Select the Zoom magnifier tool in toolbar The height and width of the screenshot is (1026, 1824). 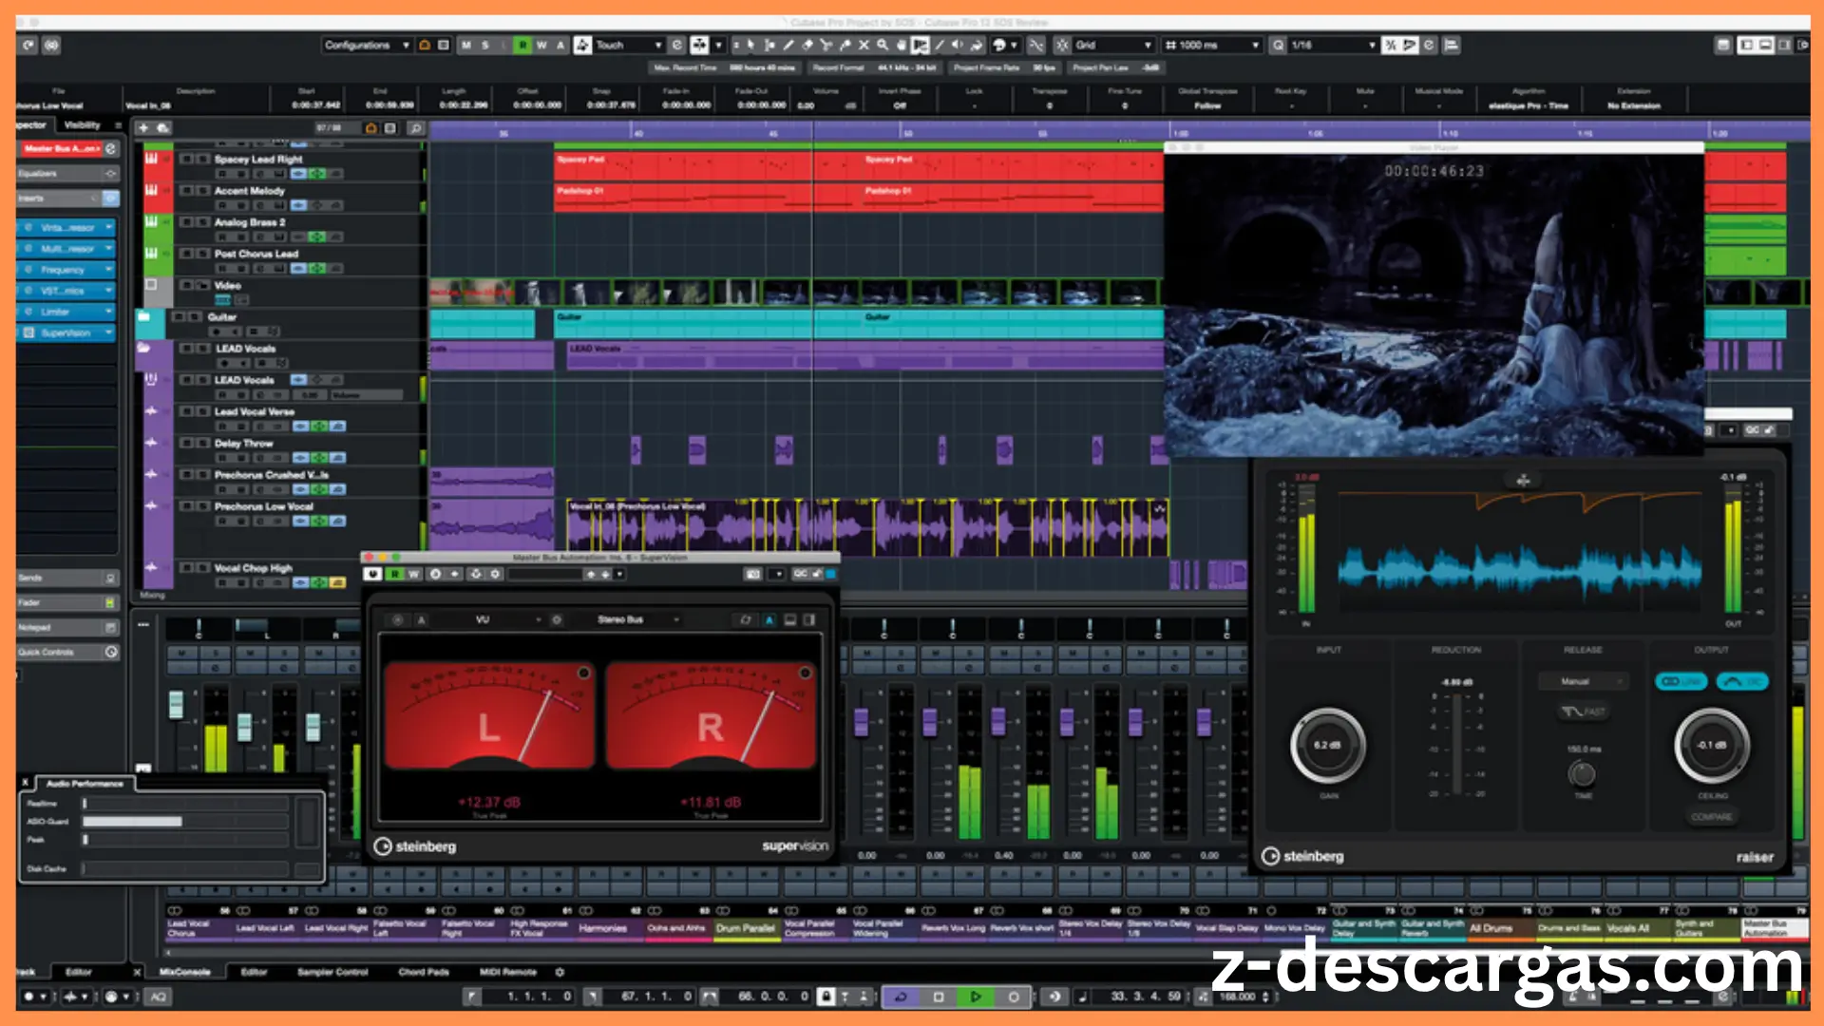pos(883,45)
